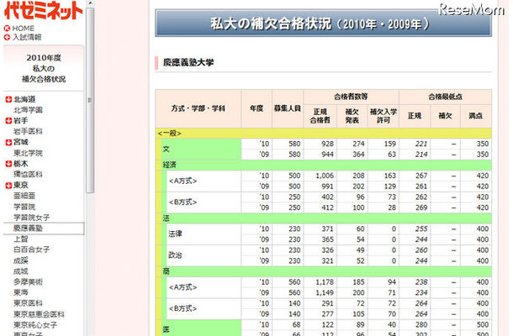The image size is (513, 336).
Task: Open 入試情報 link
Action: point(27,37)
